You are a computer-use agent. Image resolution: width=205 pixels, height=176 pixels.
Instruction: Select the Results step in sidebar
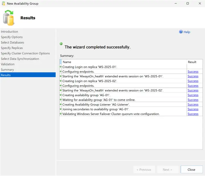click(28, 75)
